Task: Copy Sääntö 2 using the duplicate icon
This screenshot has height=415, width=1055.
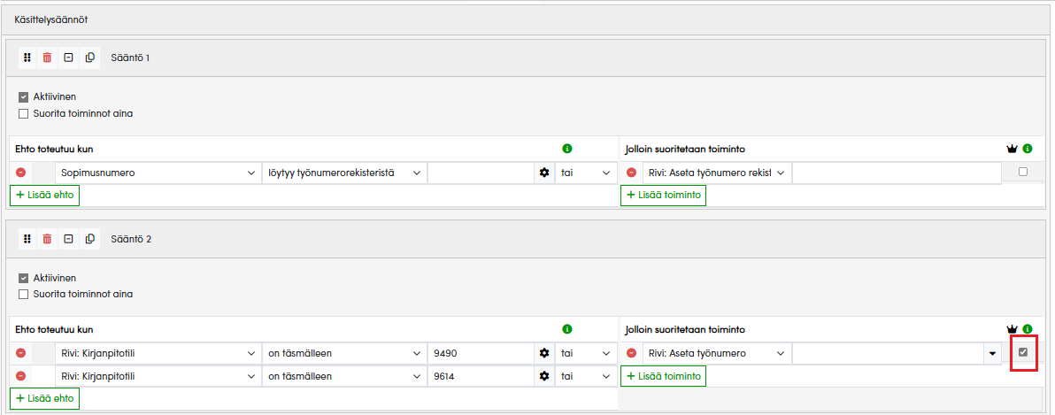Action: (x=90, y=239)
